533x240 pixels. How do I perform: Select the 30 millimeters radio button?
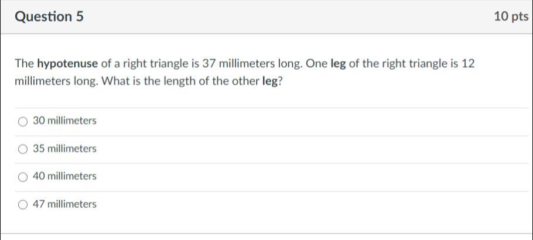click(23, 121)
